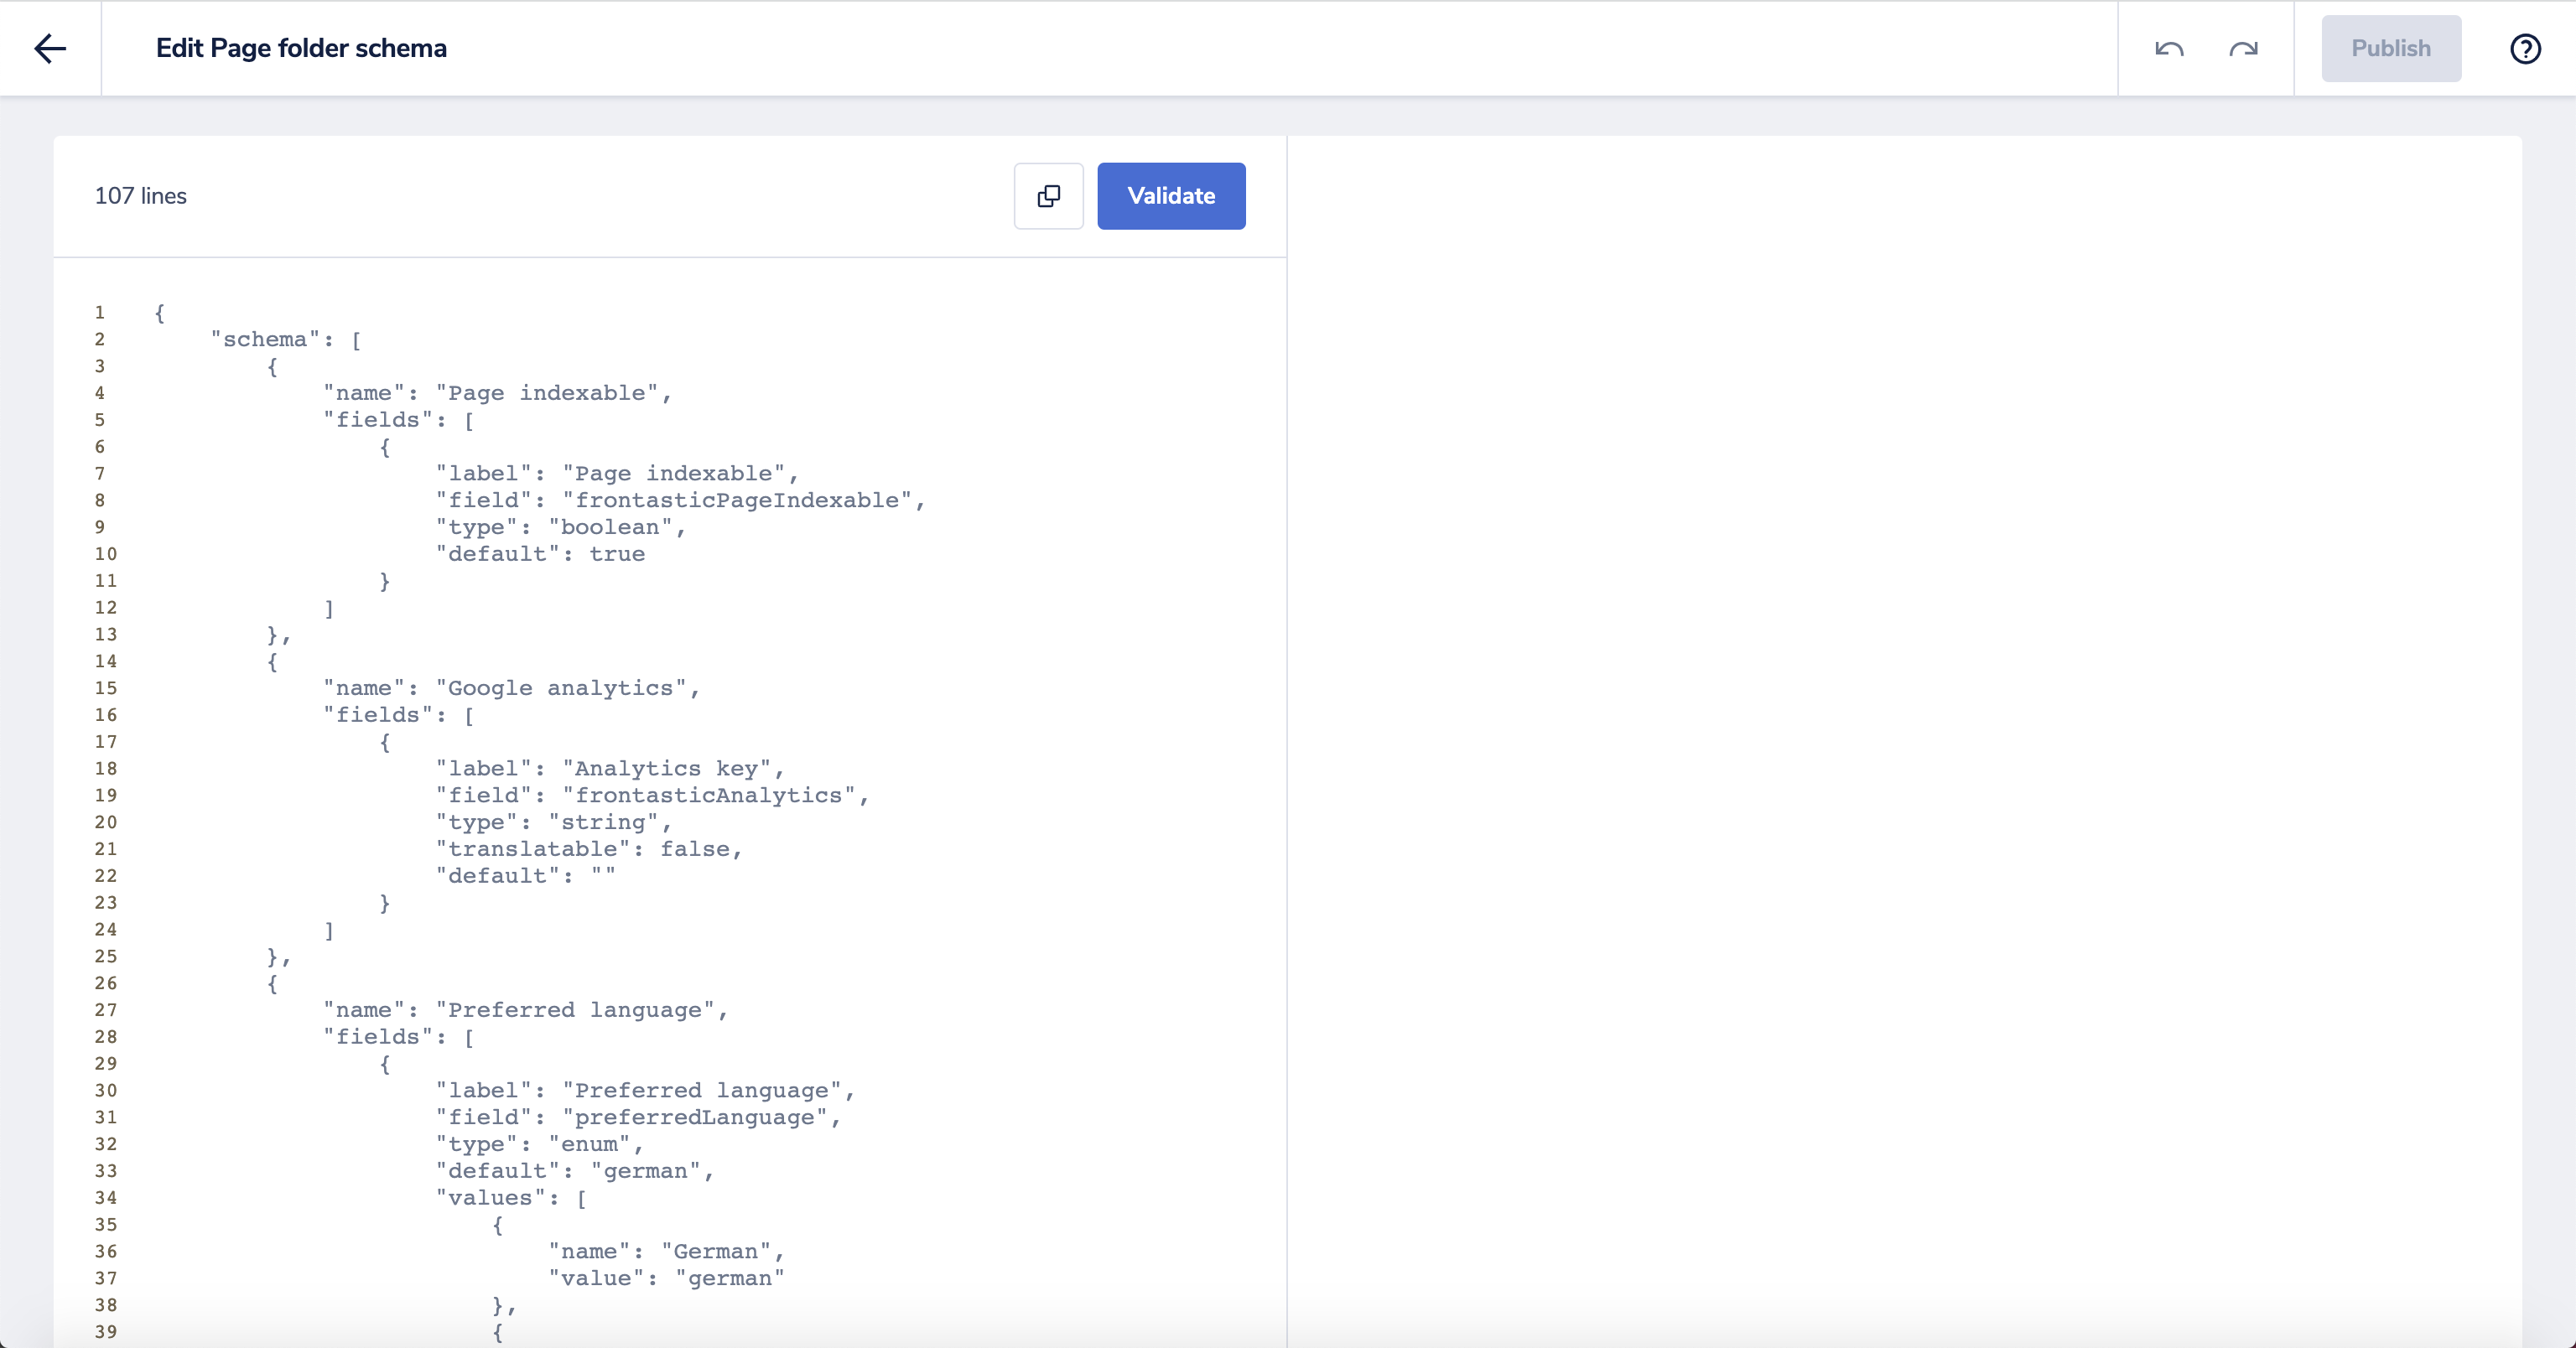This screenshot has width=2576, height=1348.
Task: Click the redo icon
Action: coord(2243,48)
